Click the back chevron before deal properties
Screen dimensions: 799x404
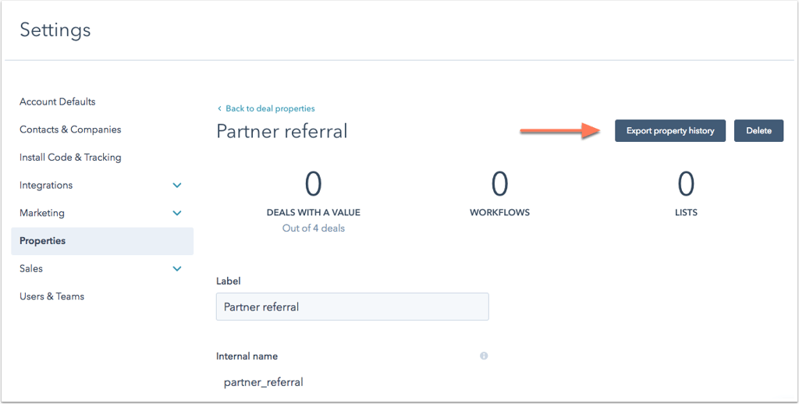219,108
